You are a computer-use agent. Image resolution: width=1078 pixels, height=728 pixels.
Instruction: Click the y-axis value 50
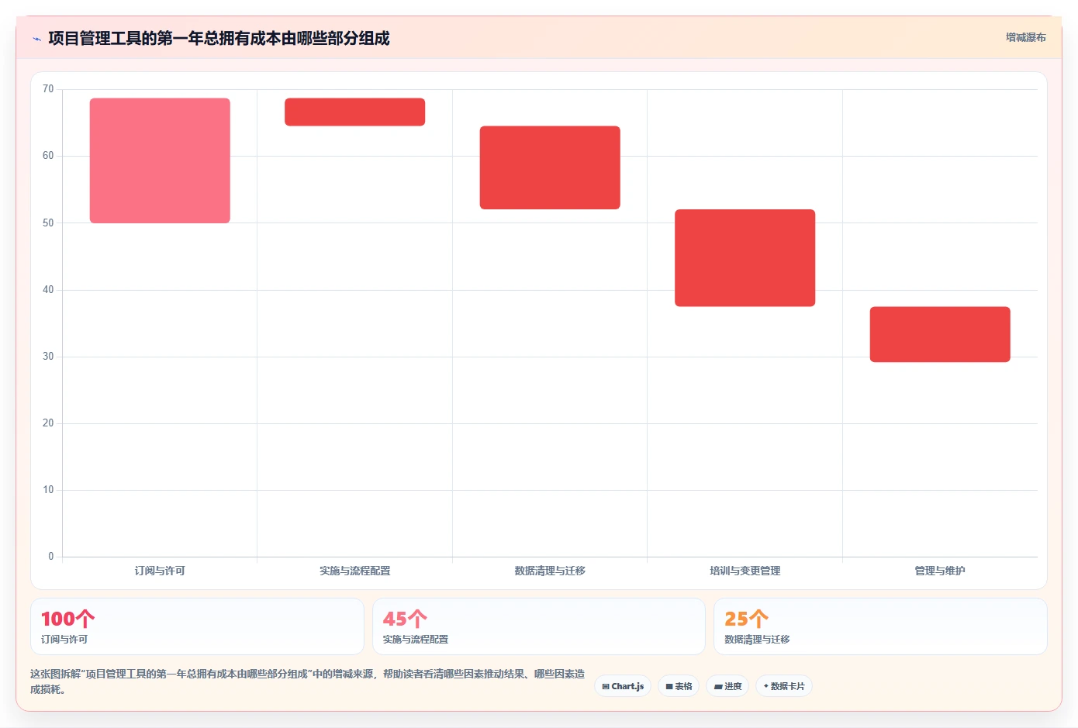48,223
